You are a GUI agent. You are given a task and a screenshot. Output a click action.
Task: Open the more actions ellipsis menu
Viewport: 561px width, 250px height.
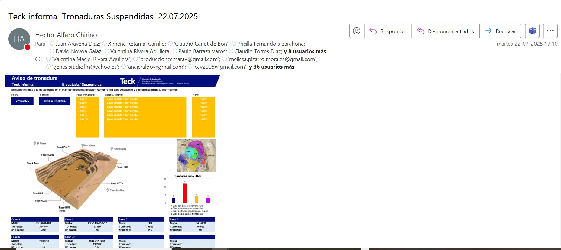click(x=550, y=31)
